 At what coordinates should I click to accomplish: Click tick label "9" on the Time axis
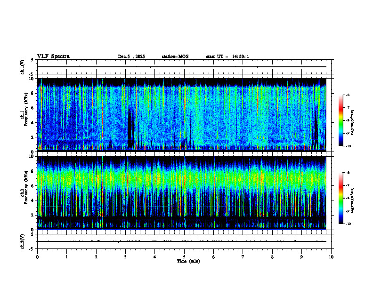(x=301, y=257)
